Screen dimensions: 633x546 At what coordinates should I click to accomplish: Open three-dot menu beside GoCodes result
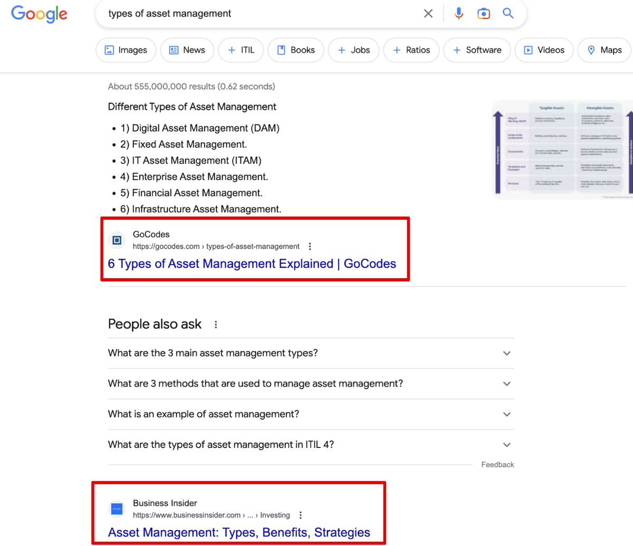coord(310,246)
